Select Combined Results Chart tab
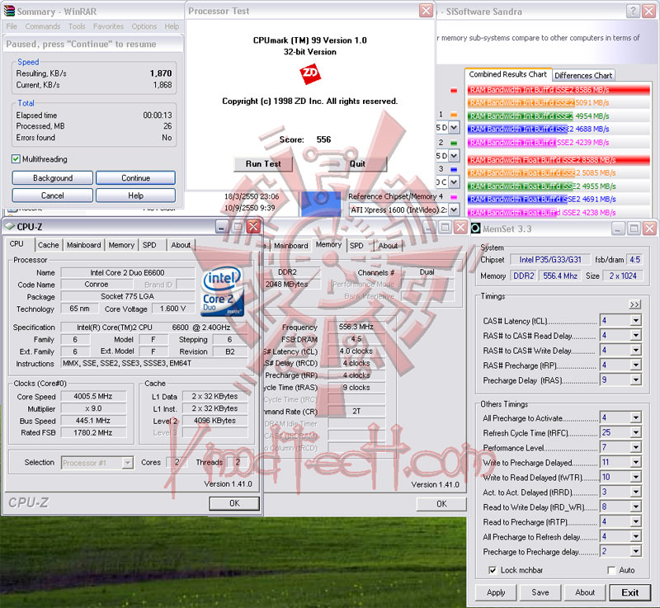 tap(507, 74)
